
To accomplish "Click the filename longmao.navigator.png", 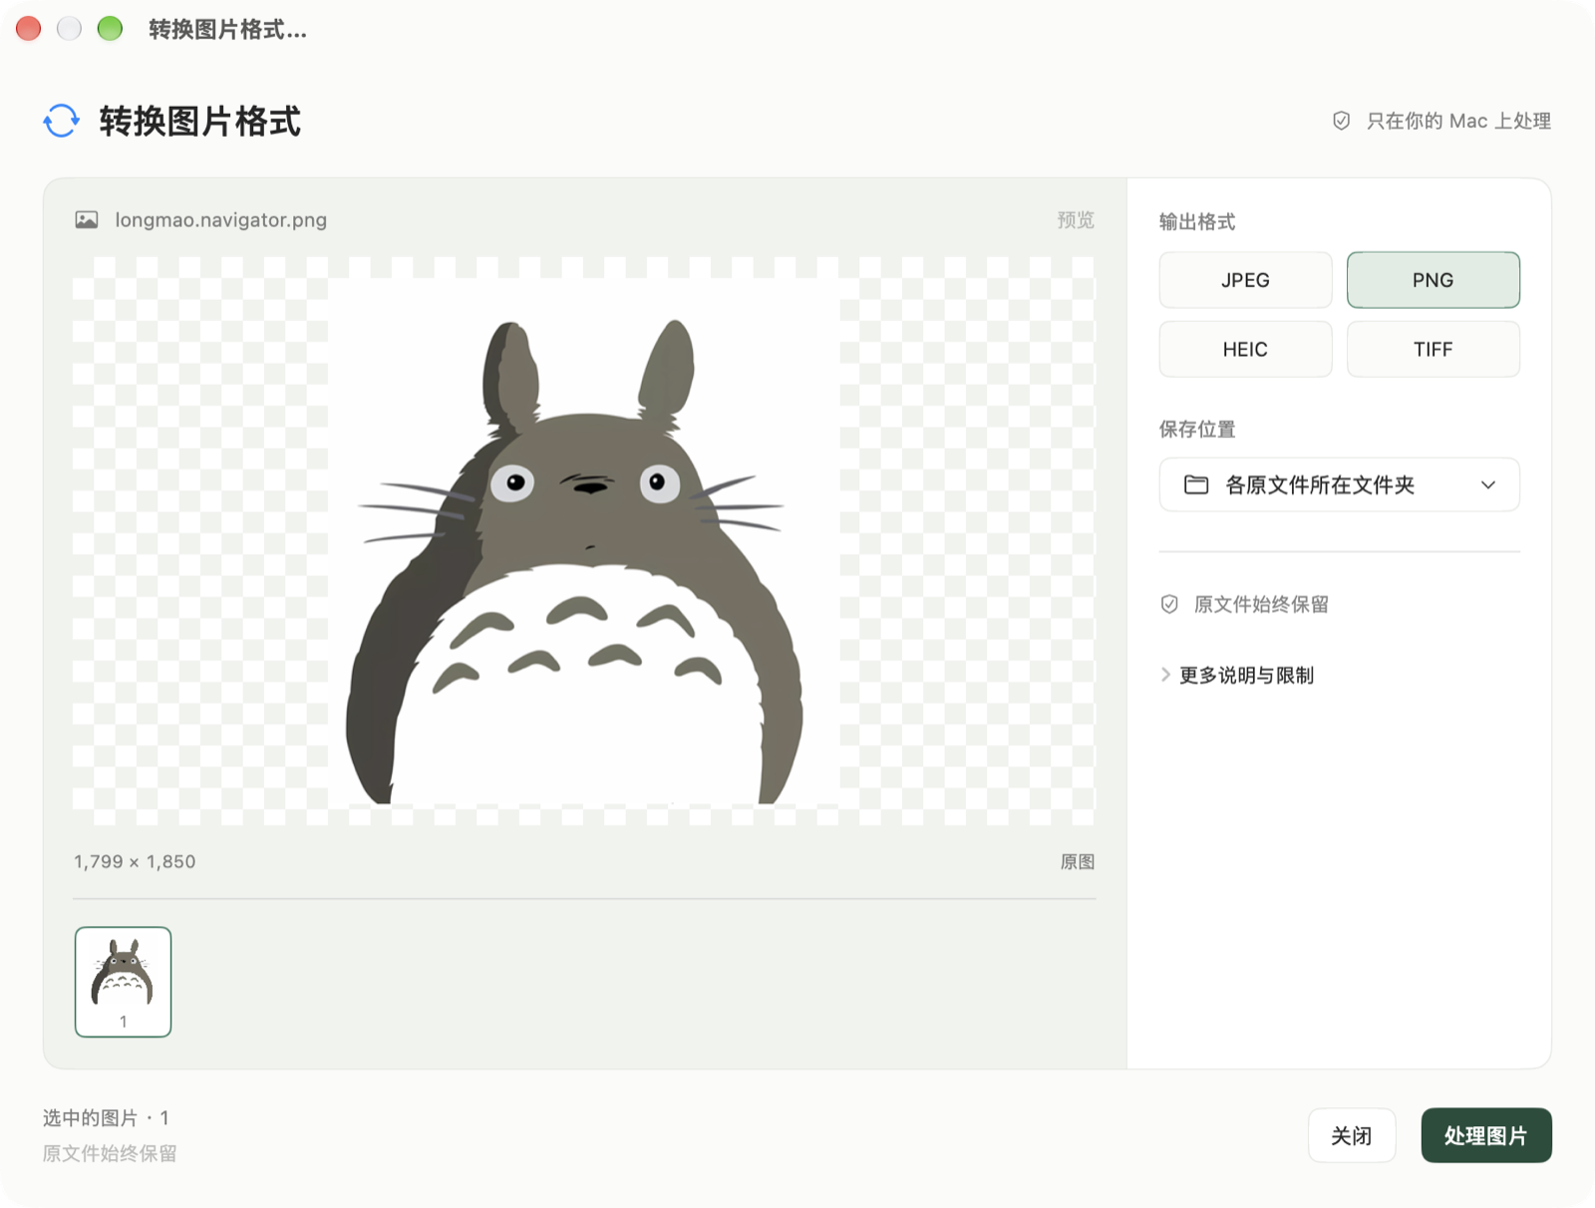I will (220, 220).
